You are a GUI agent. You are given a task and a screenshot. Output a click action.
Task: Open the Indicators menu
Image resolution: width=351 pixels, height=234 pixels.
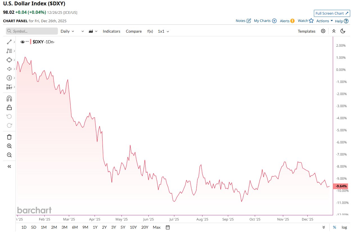pyautogui.click(x=111, y=31)
